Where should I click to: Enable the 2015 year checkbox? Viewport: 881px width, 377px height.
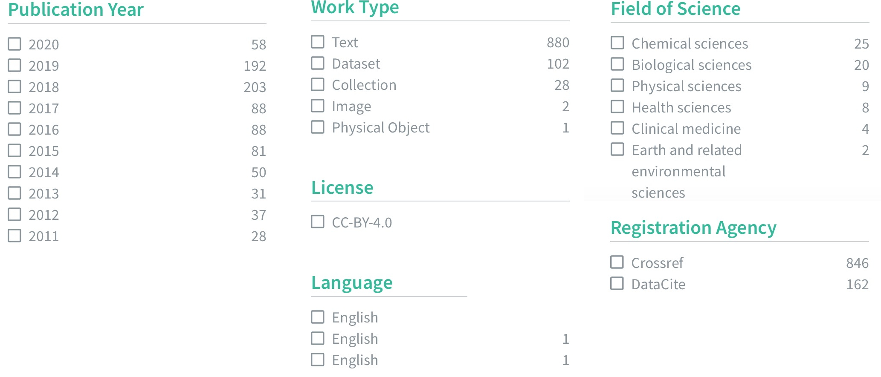tap(14, 150)
